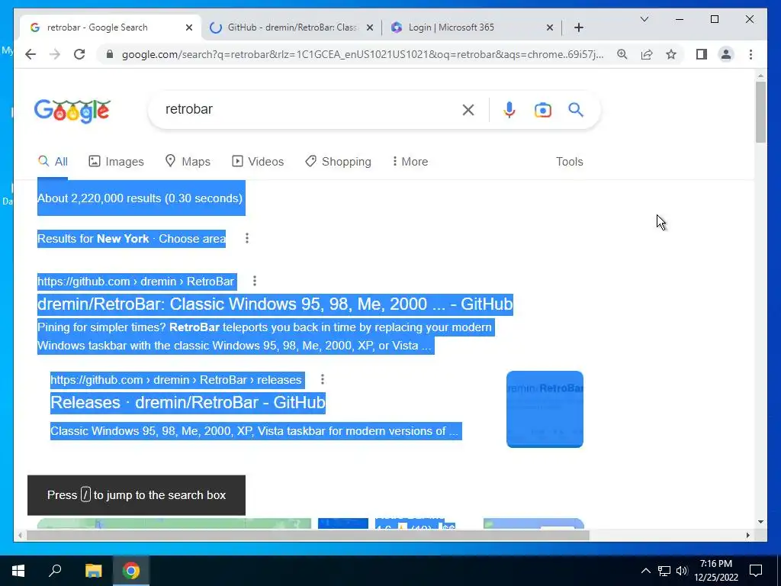Image resolution: width=781 pixels, height=586 pixels.
Task: Switch to Images results
Action: (x=116, y=162)
